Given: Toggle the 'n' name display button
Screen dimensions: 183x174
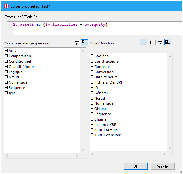Looking at the screenshot, I should (143, 42).
